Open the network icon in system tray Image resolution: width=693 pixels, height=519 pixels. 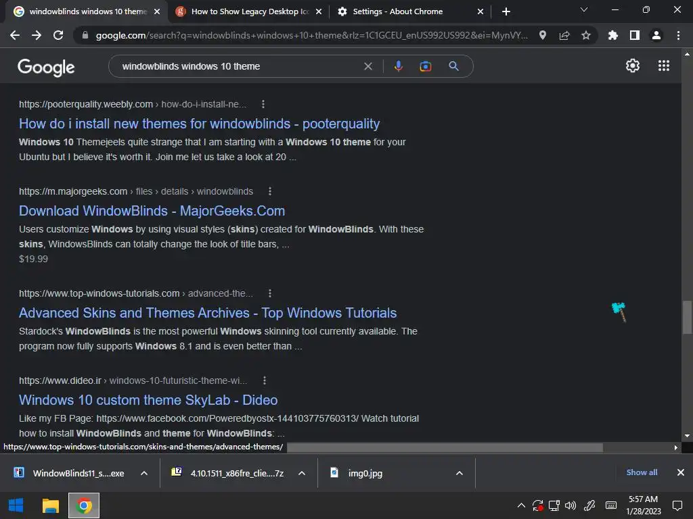pyautogui.click(x=554, y=505)
